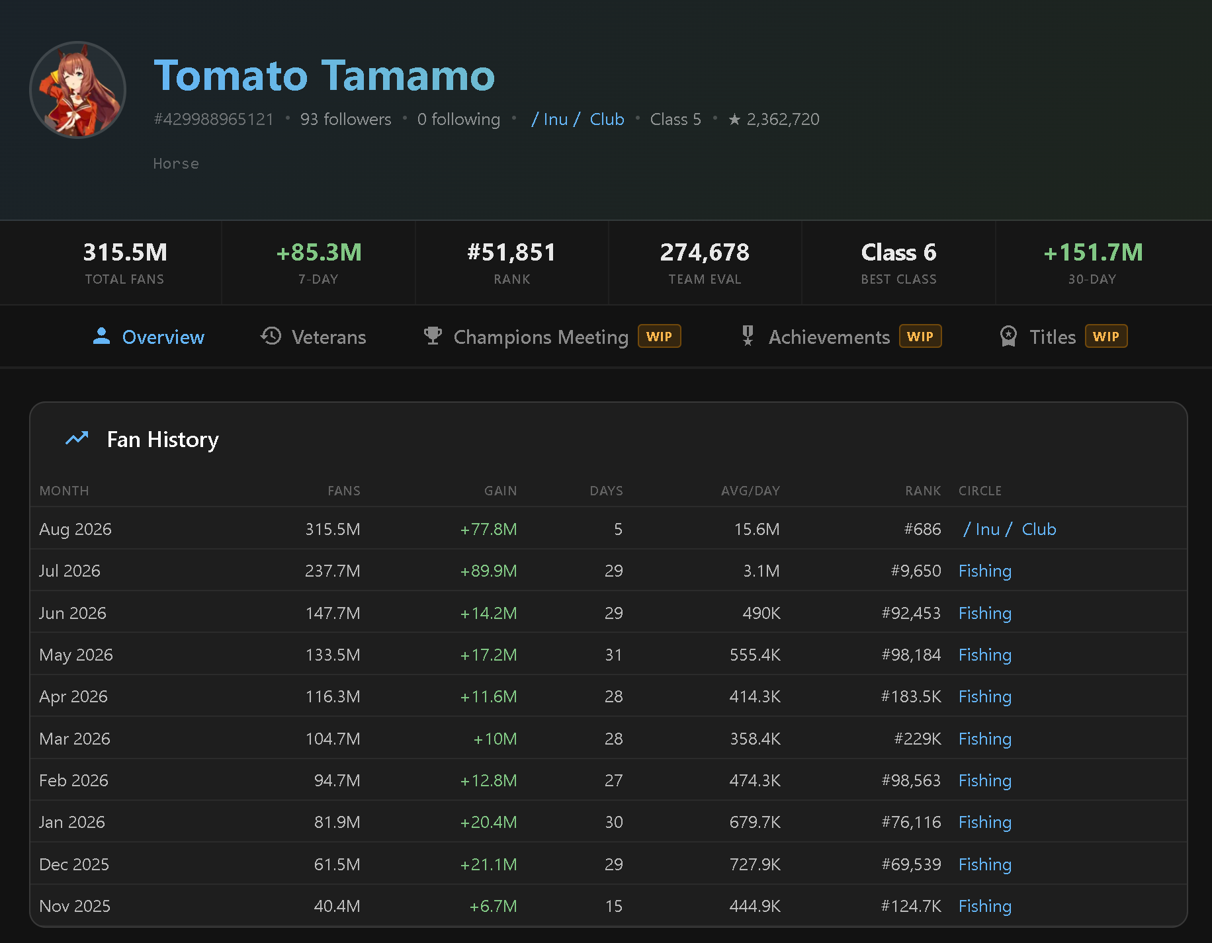Click the 15.6M average per day value
The height and width of the screenshot is (943, 1212).
click(757, 529)
